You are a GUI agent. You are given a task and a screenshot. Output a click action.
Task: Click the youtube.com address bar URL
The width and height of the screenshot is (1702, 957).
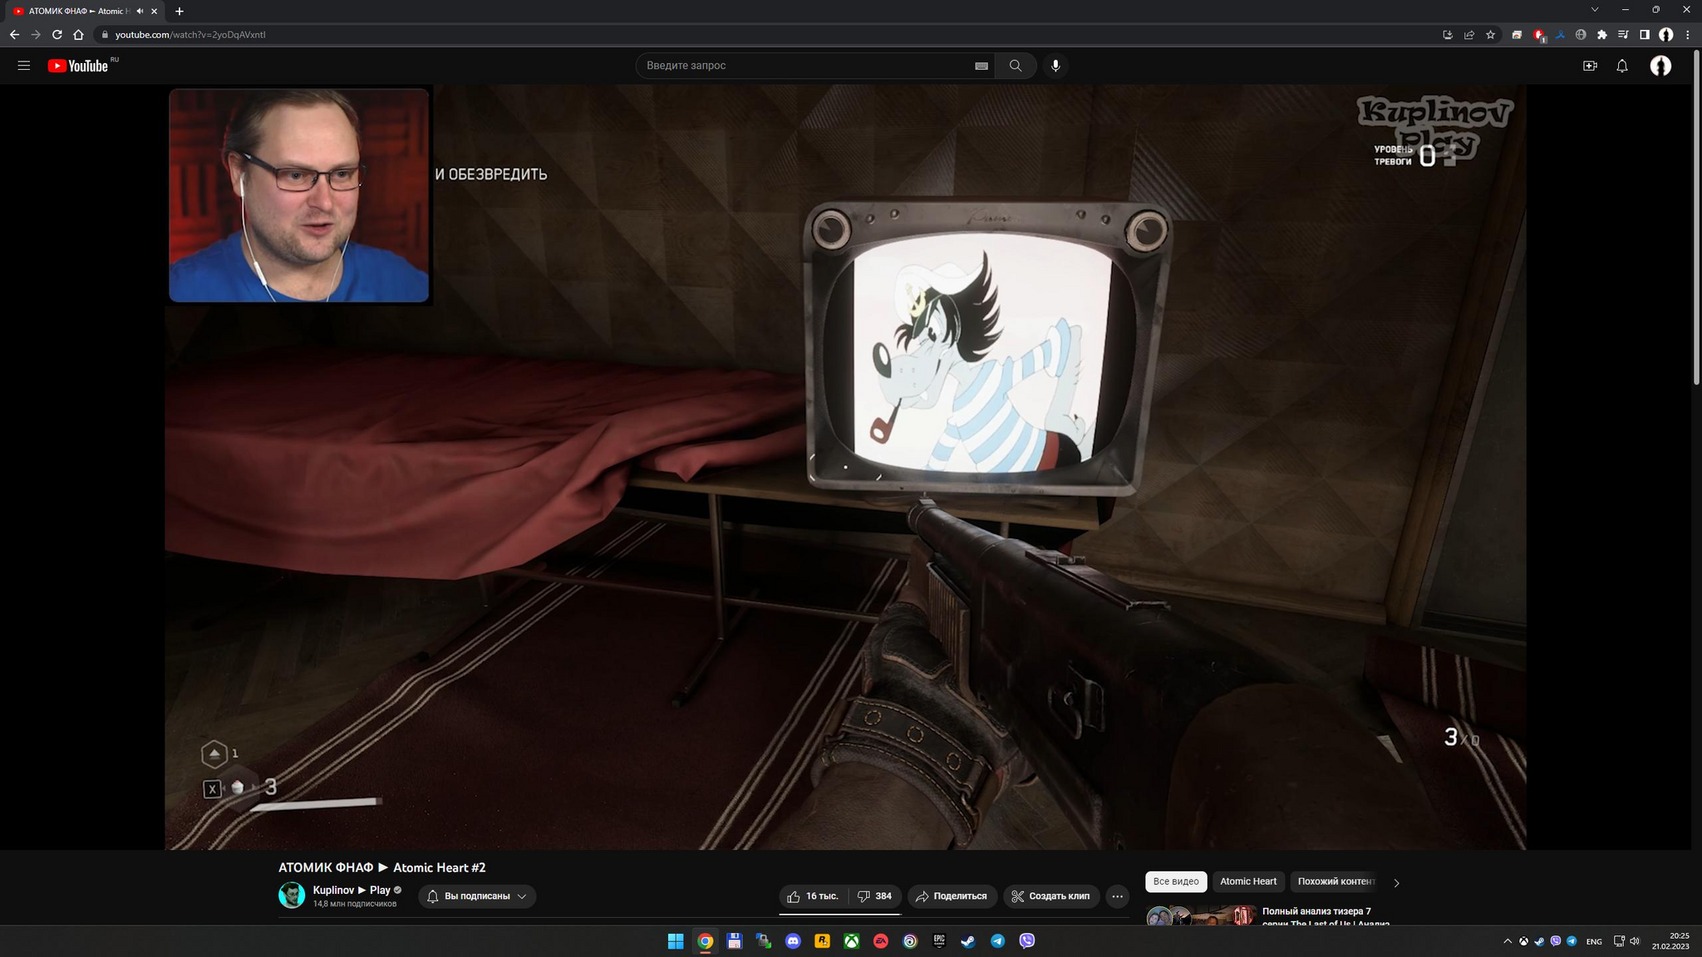[x=190, y=35]
